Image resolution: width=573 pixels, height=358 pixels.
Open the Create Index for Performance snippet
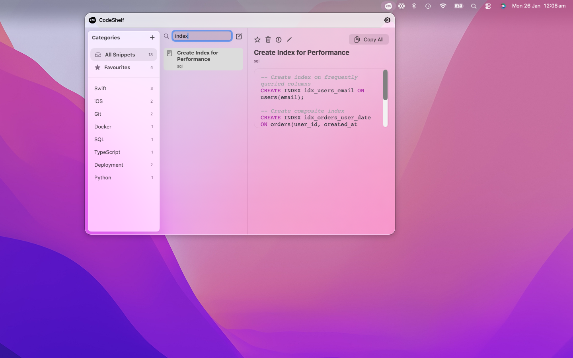[203, 59]
